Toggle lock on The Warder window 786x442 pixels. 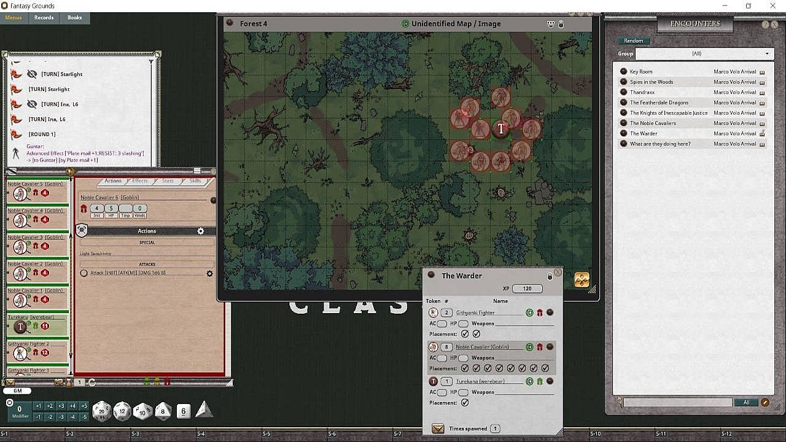click(x=550, y=276)
